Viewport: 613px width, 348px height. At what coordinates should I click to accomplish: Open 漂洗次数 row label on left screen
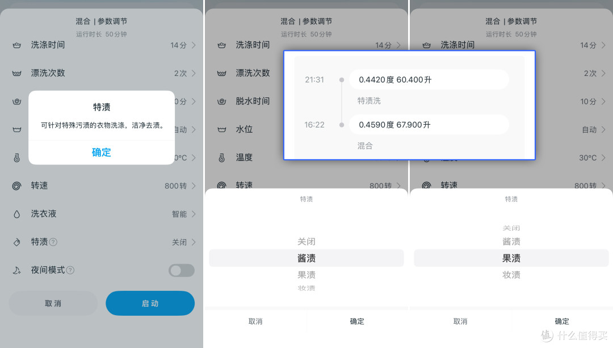point(48,74)
